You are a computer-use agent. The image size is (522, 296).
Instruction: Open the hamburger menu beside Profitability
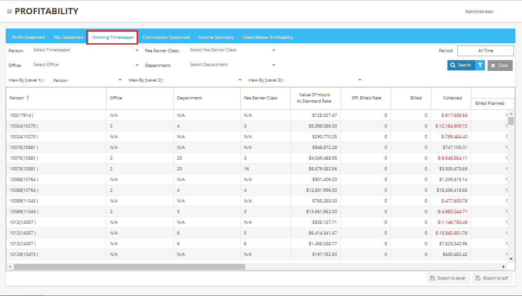pyautogui.click(x=9, y=12)
